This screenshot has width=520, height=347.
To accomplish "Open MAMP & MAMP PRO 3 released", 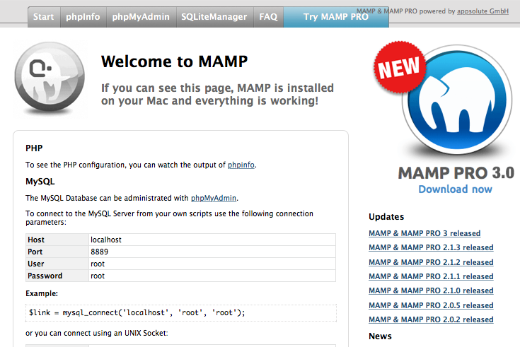I will click(x=424, y=233).
